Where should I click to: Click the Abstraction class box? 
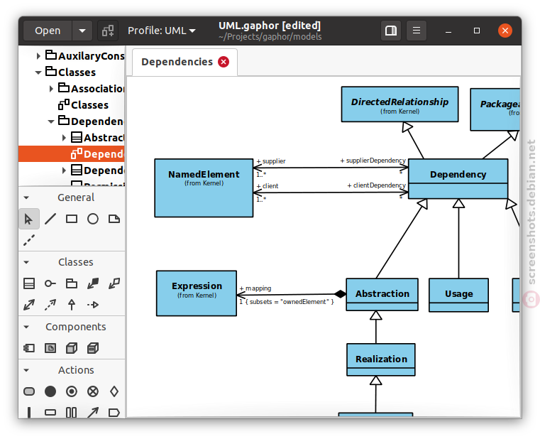[x=382, y=295]
